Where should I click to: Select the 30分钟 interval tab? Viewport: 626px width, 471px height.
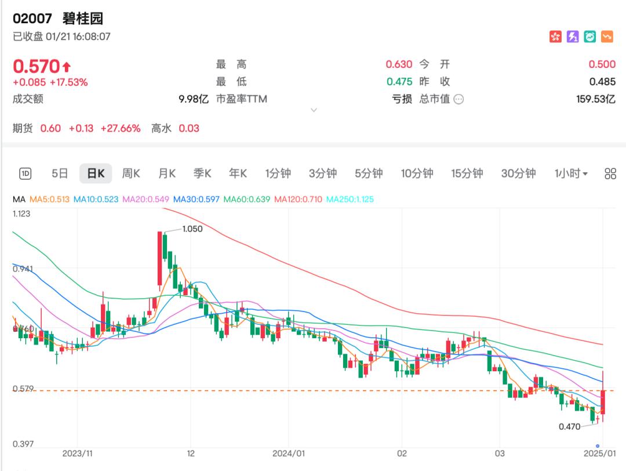[518, 173]
